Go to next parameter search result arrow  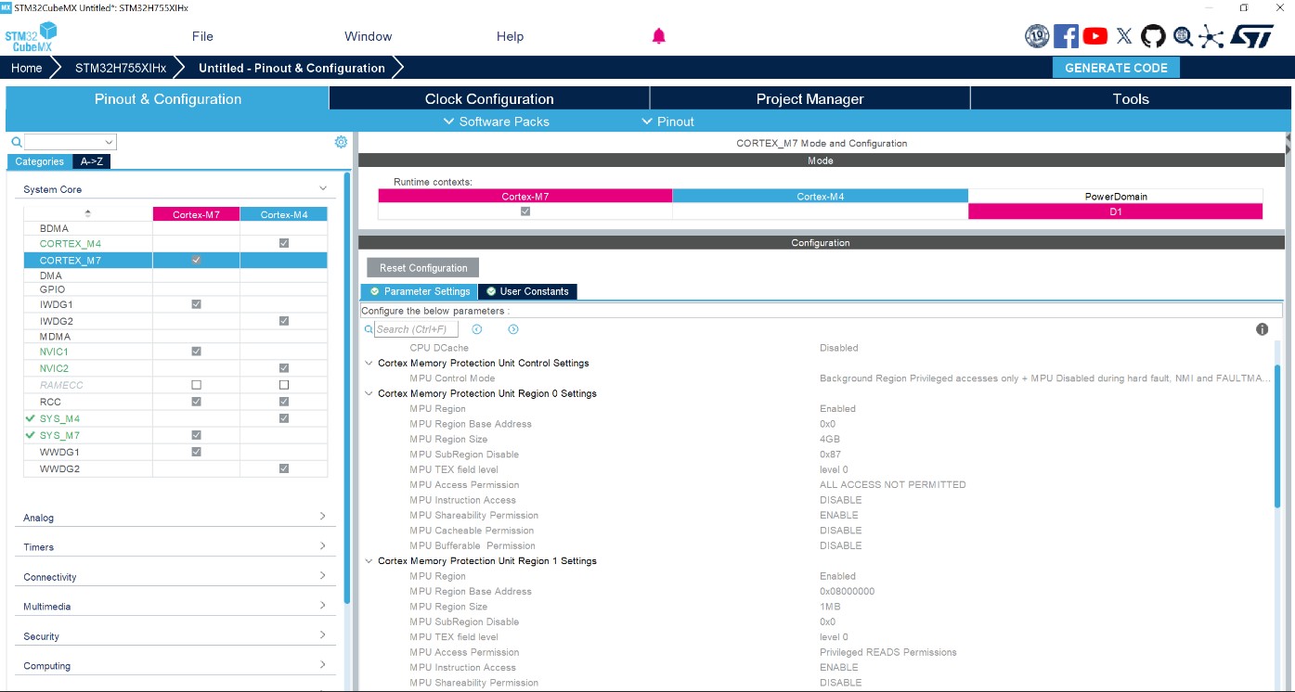[x=513, y=329]
